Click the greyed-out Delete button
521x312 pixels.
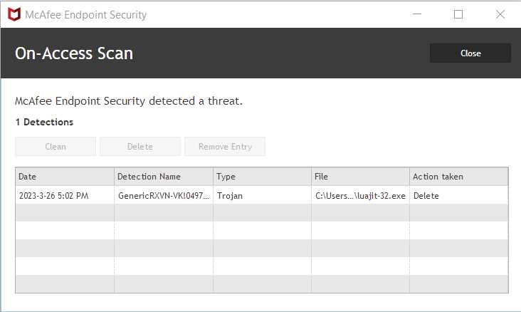point(140,146)
